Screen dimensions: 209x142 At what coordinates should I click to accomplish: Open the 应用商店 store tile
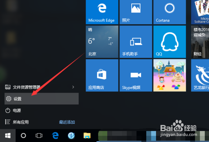coord(102,75)
